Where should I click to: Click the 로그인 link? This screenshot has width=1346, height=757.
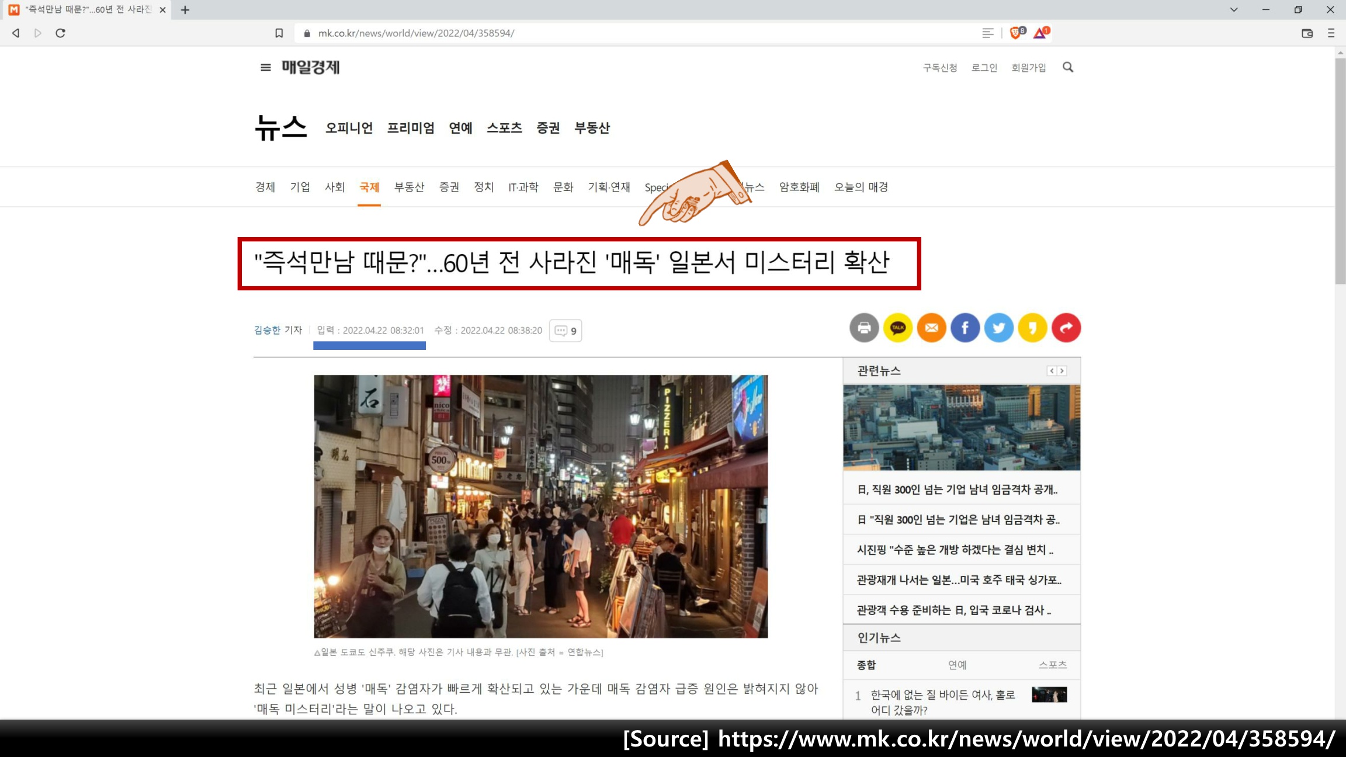(984, 68)
